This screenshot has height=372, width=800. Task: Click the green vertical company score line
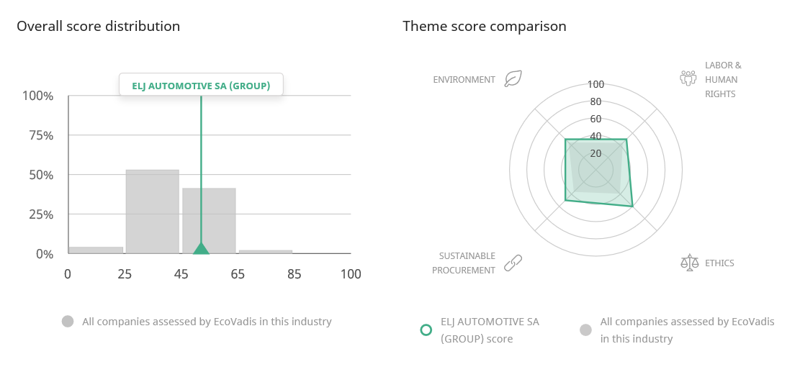point(201,169)
